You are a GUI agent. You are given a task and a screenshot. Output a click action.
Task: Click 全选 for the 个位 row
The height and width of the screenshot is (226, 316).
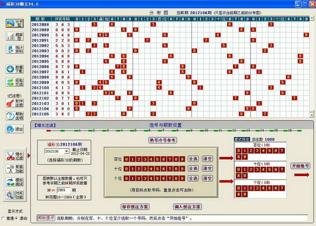coord(193,178)
